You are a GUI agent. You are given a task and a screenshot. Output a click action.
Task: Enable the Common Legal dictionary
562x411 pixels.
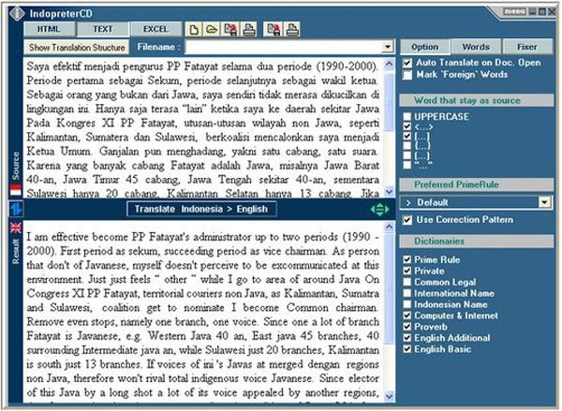(x=407, y=282)
